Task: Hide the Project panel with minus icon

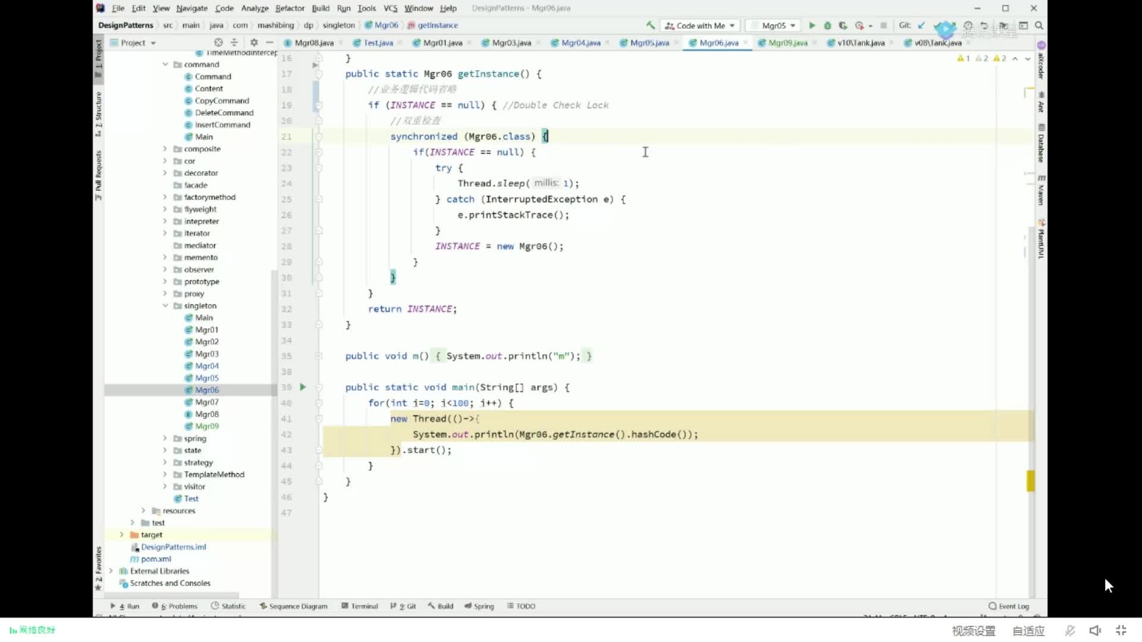Action: (x=269, y=42)
